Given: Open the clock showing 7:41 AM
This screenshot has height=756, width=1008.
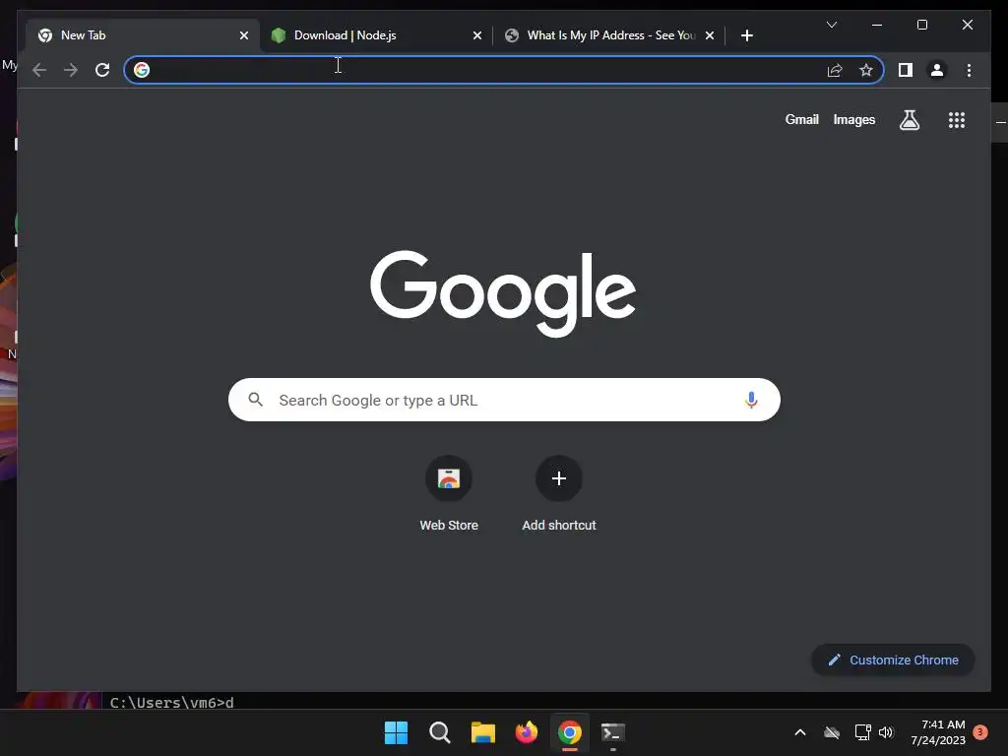Looking at the screenshot, I should point(938,732).
